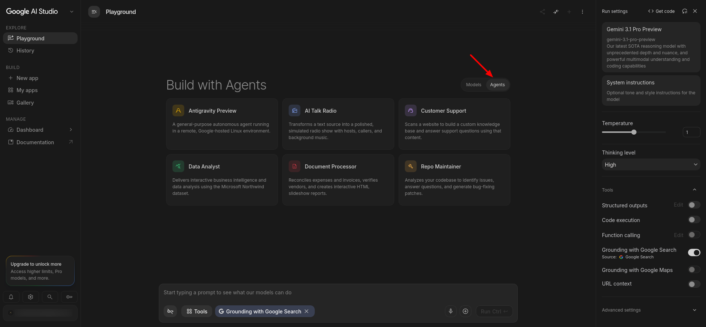This screenshot has width=706, height=327.
Task: Open History in the sidebar
Action: [40, 50]
